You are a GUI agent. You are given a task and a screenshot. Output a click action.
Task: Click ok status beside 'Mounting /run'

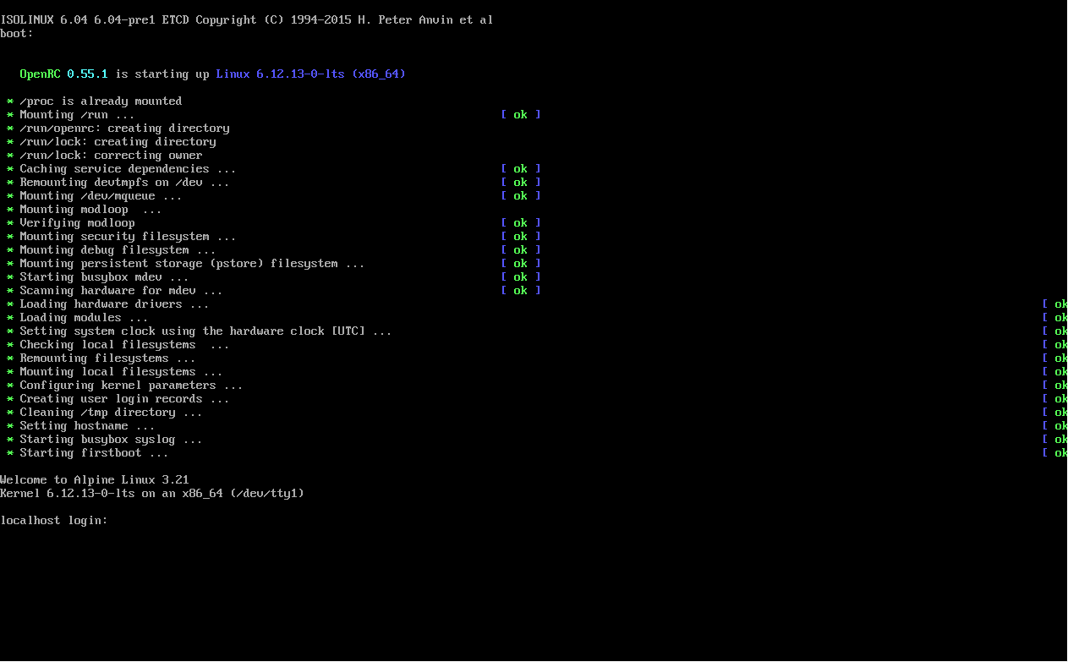click(521, 115)
